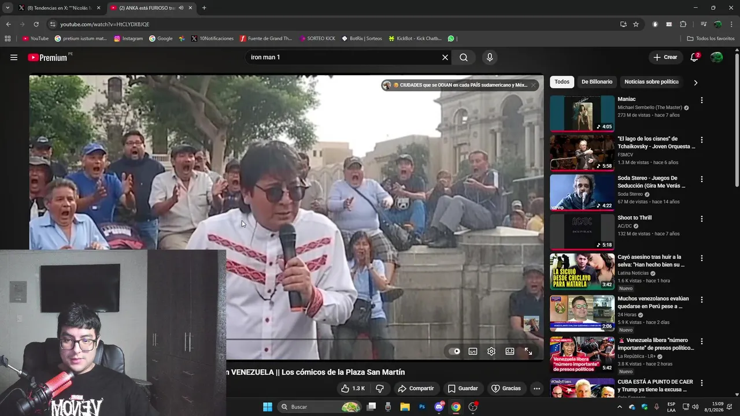Open Maniac video thumbnail
740x416 pixels.
coord(582,113)
